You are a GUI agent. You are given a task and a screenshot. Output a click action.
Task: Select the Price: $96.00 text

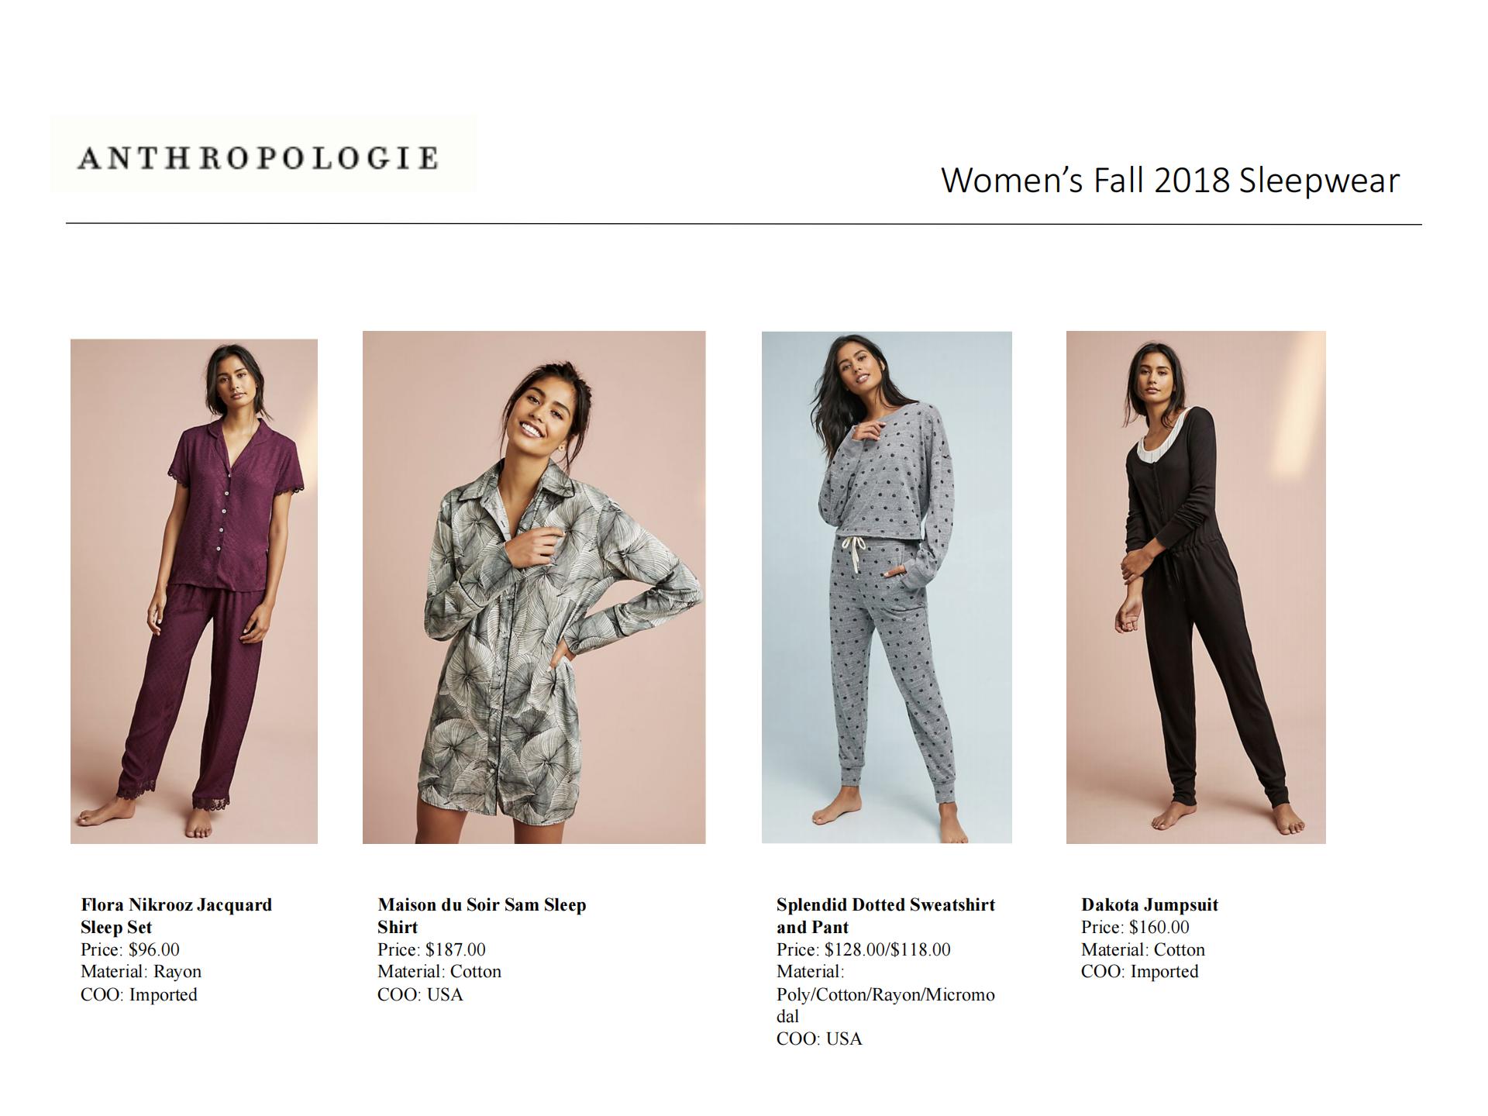click(x=130, y=949)
